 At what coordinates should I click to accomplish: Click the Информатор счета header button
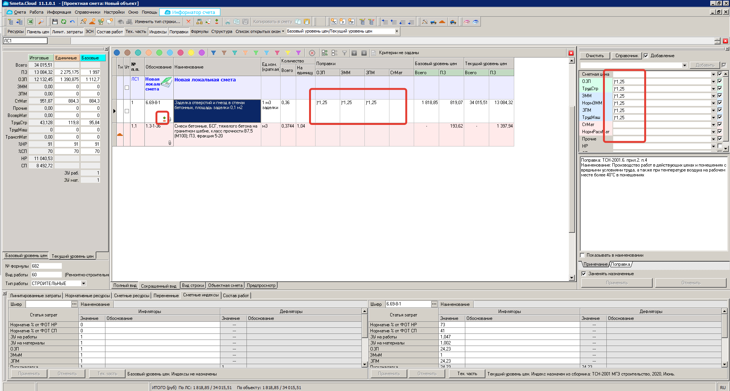[x=190, y=12]
